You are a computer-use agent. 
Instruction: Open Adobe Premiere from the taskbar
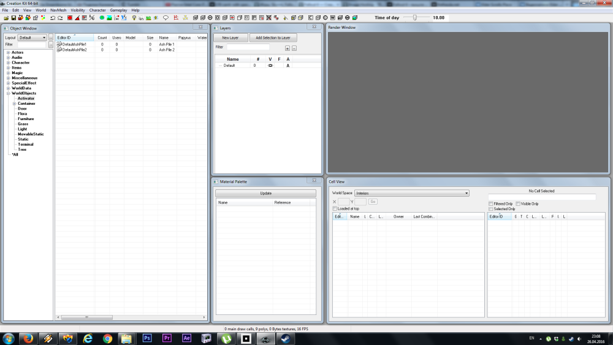(x=167, y=338)
